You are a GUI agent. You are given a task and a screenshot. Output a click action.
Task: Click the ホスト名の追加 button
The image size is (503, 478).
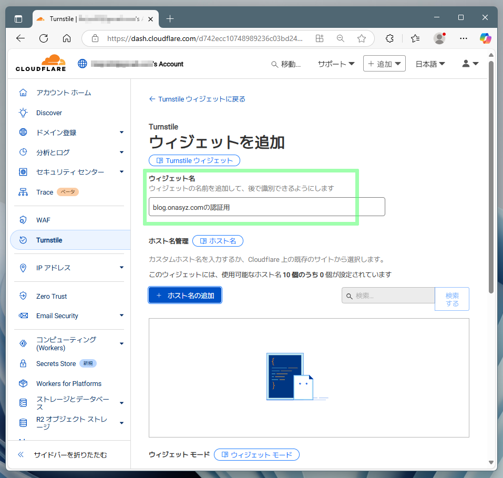(x=185, y=296)
